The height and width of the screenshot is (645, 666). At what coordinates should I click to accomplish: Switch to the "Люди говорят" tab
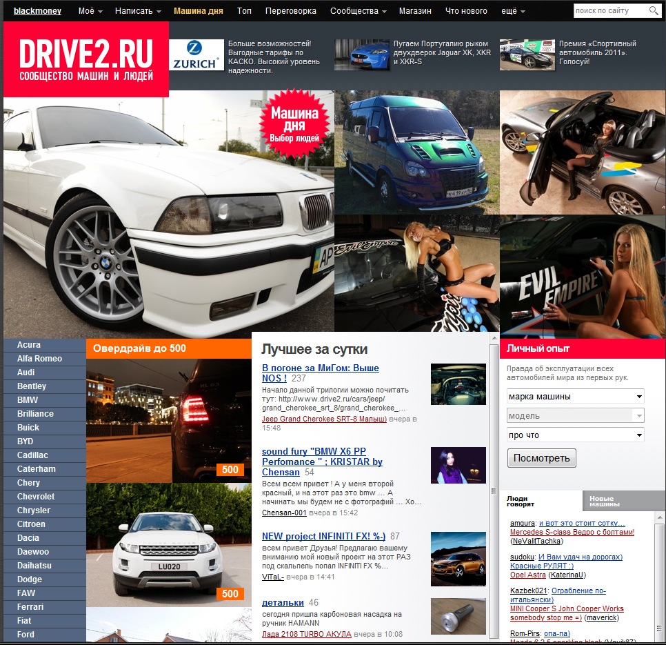[541, 501]
